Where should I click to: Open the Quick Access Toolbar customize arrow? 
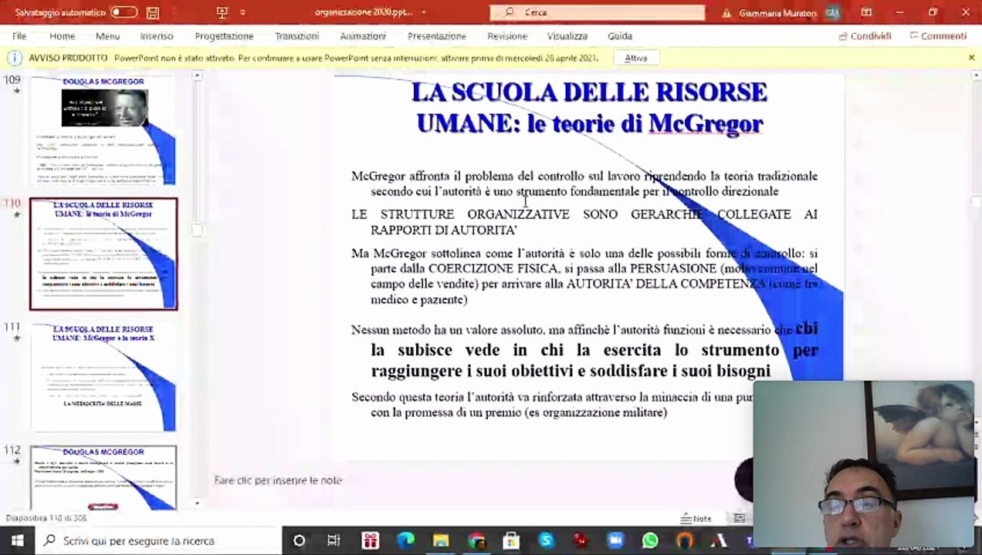(x=242, y=12)
